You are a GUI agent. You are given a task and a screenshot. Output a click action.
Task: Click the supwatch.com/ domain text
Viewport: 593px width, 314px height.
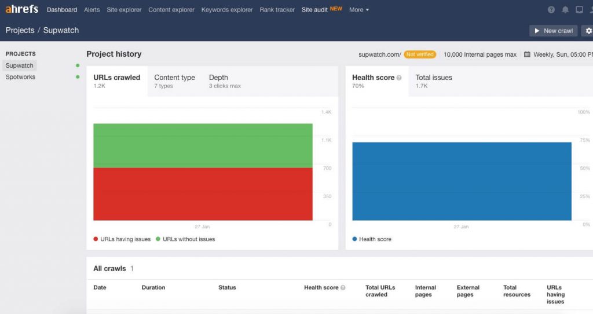380,54
